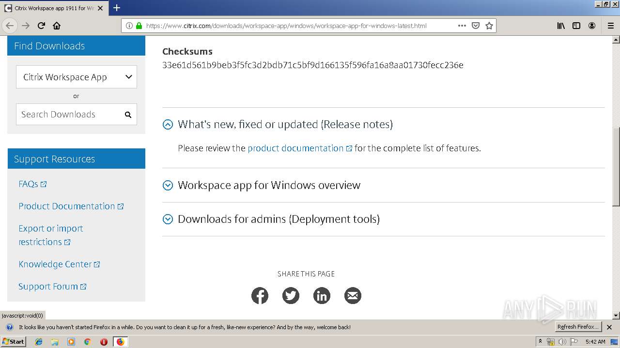Viewport: 620px width, 348px height.
Task: Launch Opera from the taskbar
Action: [104, 342]
